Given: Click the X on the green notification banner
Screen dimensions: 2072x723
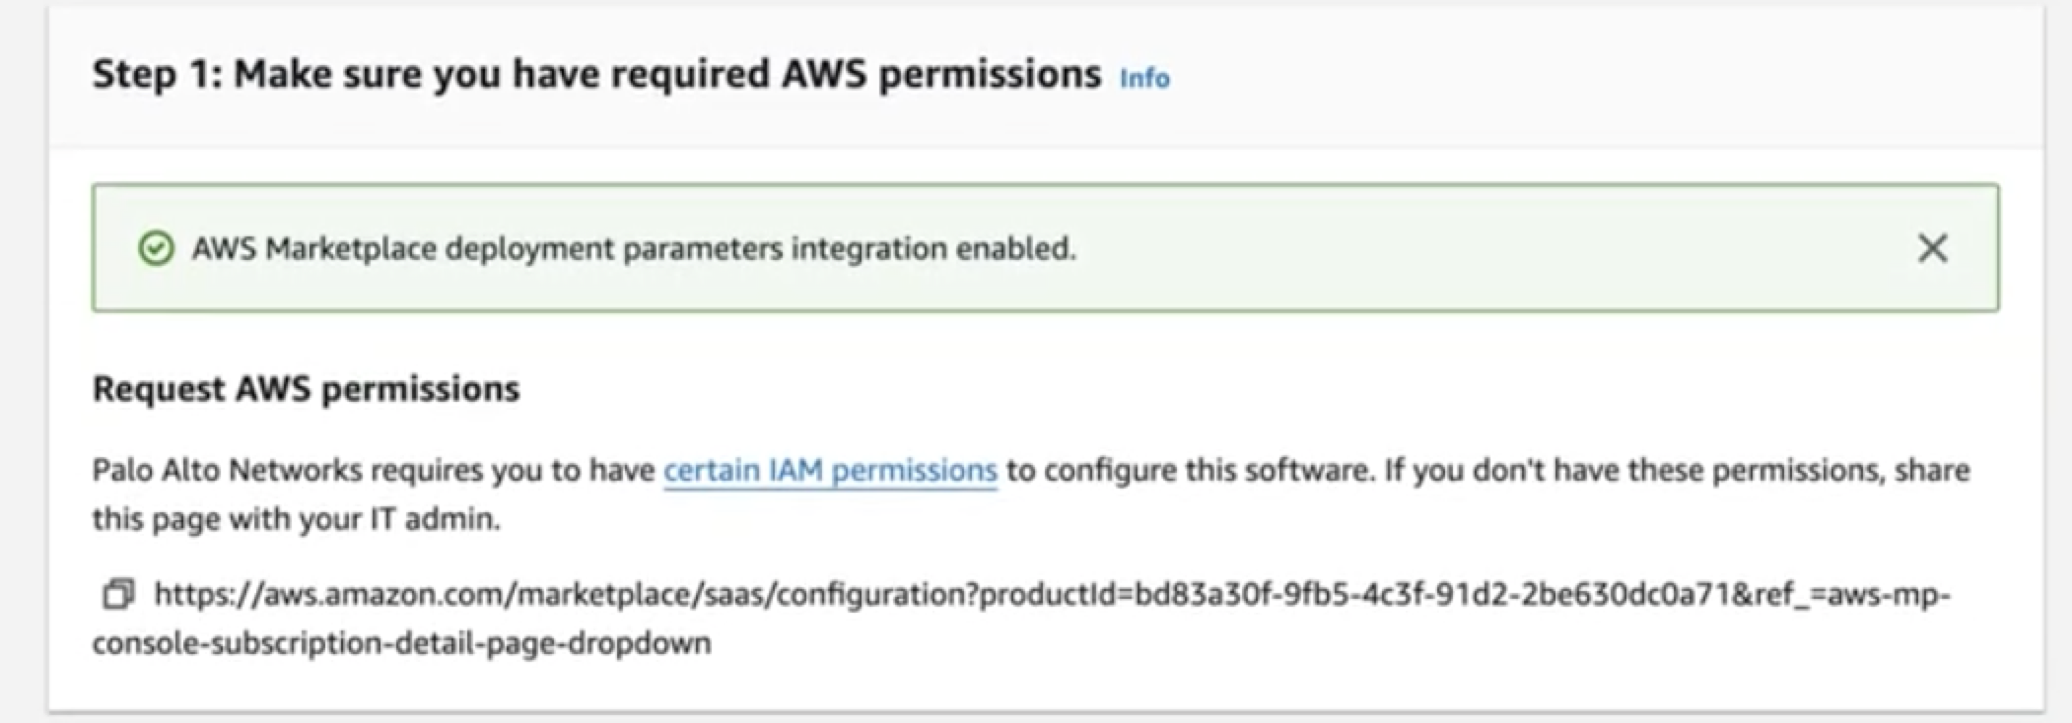Looking at the screenshot, I should (x=1932, y=249).
